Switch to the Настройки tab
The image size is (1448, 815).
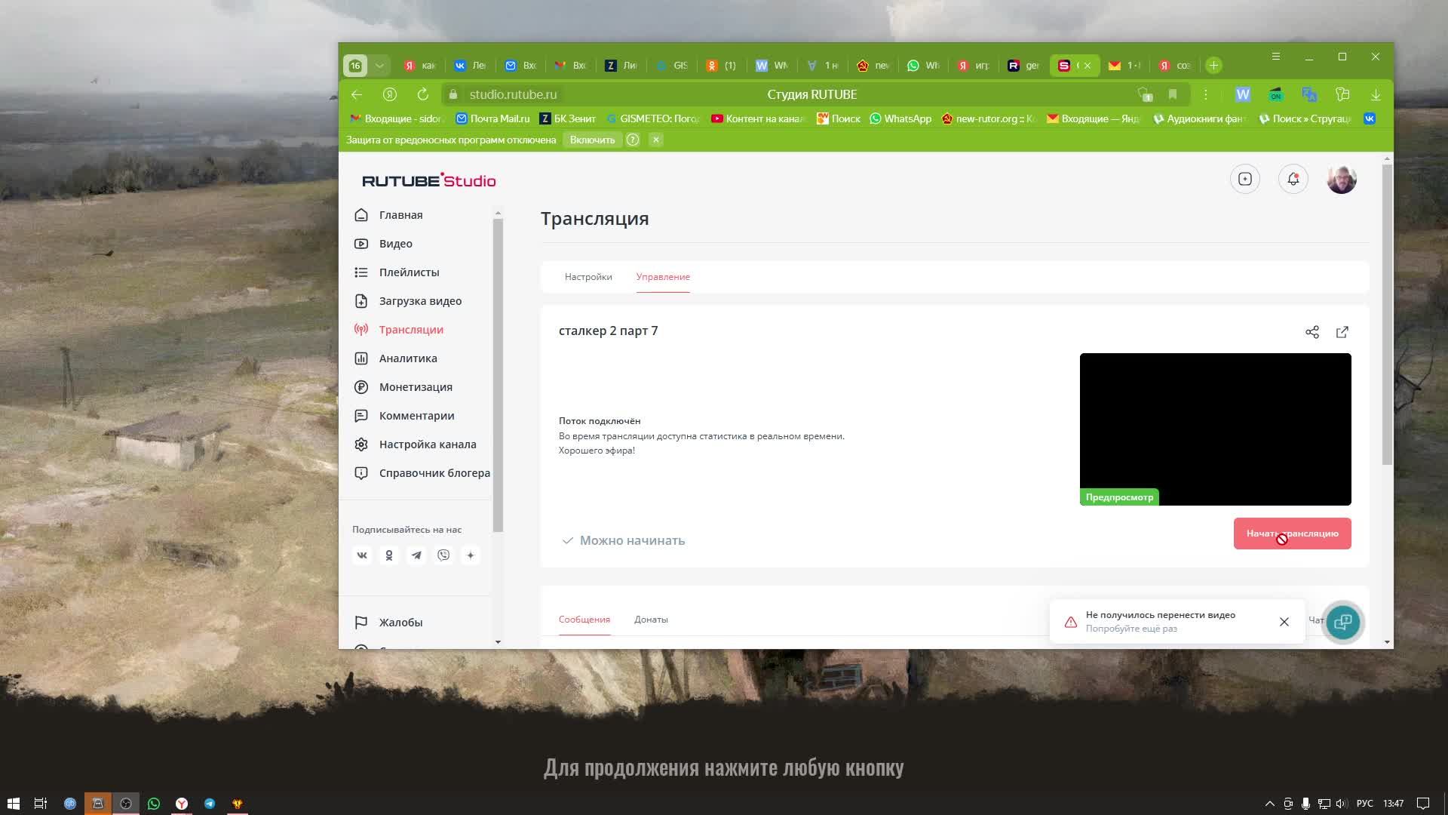pos(588,277)
